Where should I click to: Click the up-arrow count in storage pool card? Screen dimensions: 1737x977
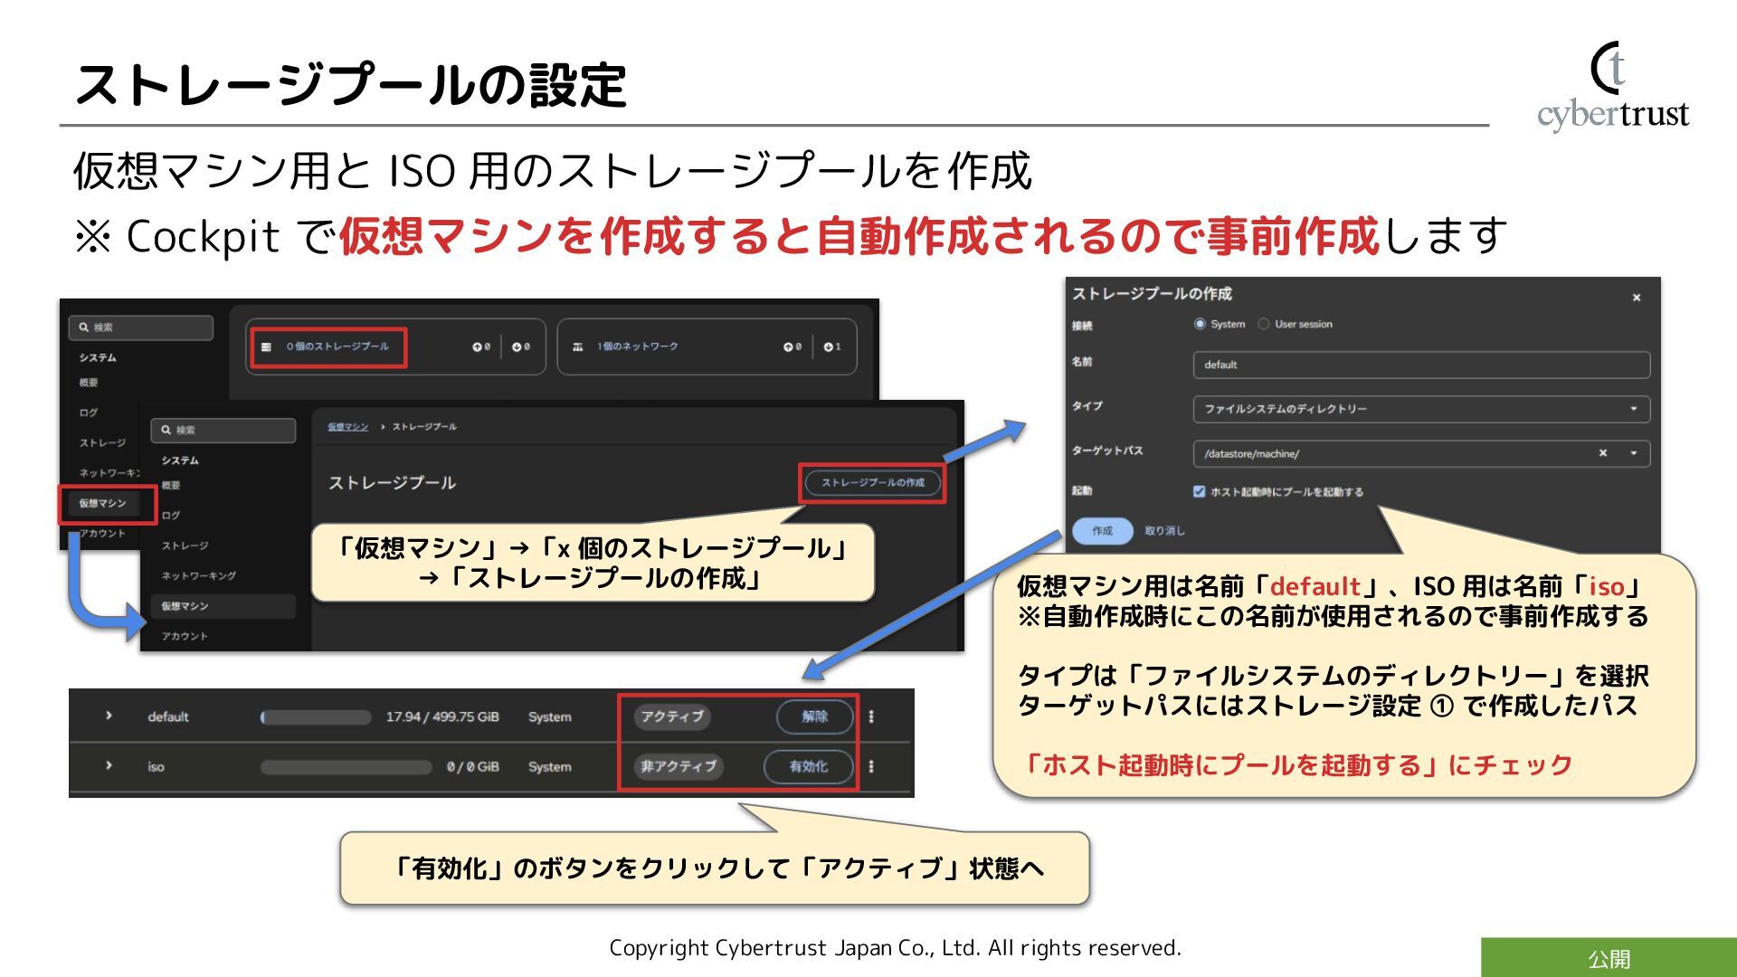pyautogui.click(x=480, y=346)
